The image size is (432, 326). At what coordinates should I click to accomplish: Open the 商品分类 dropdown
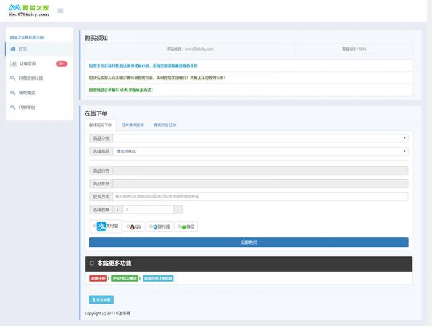(x=260, y=139)
